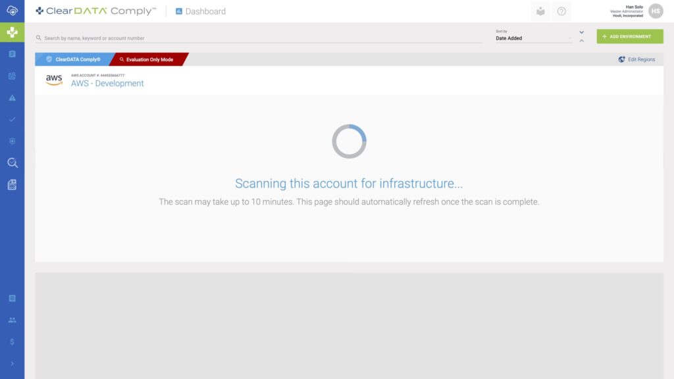Open the help question mark icon
The width and height of the screenshot is (674, 379).
(561, 11)
